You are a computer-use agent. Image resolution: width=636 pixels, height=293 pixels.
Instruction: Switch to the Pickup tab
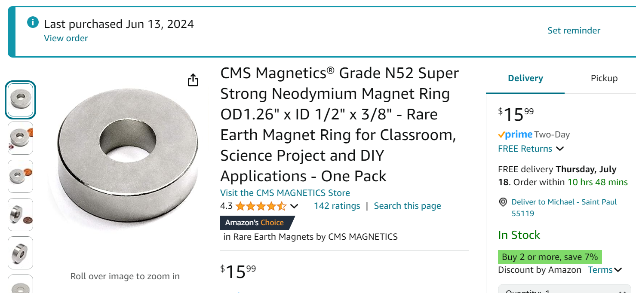click(x=604, y=78)
